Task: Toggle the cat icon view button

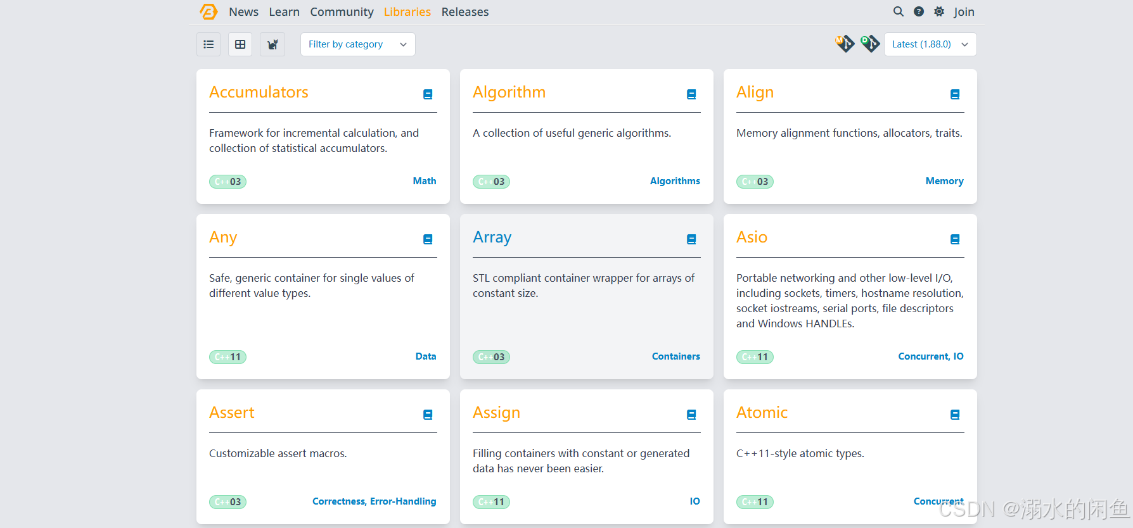Action: (272, 44)
